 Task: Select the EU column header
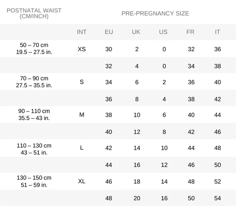pyautogui.click(x=109, y=32)
